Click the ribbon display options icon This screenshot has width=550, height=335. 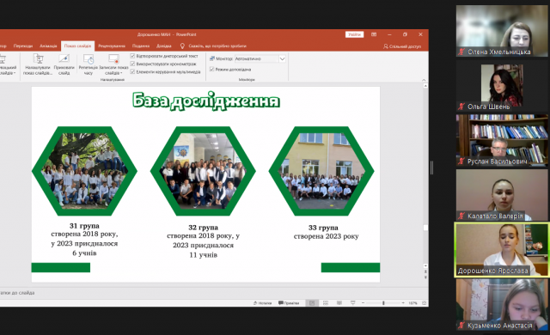(374, 34)
